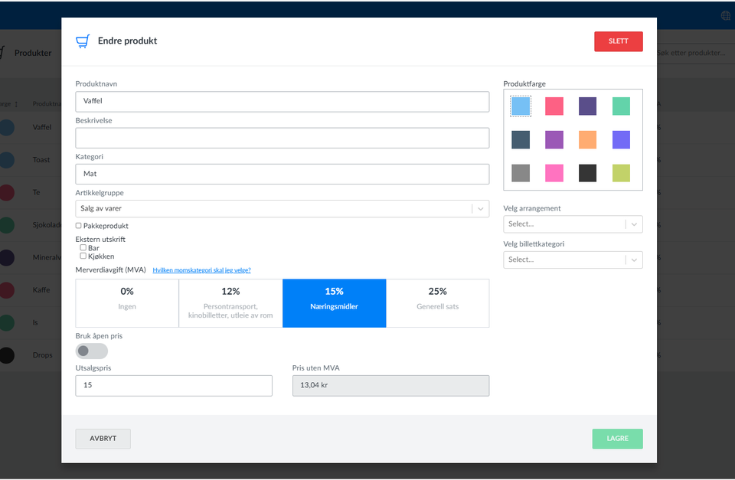The width and height of the screenshot is (735, 480).
Task: Enable Kjøkken external print checkbox
Action: point(83,256)
